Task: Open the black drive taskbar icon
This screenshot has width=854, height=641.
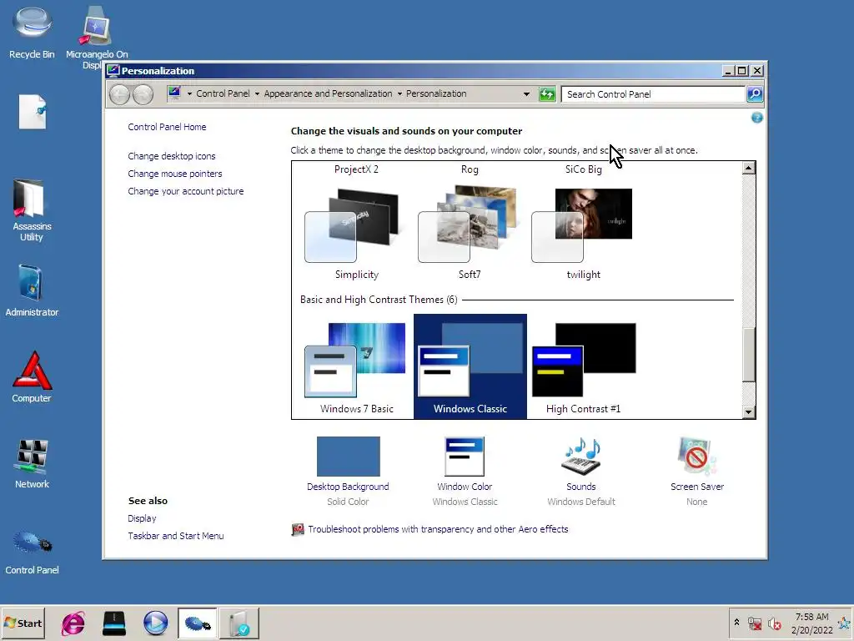Action: [113, 623]
